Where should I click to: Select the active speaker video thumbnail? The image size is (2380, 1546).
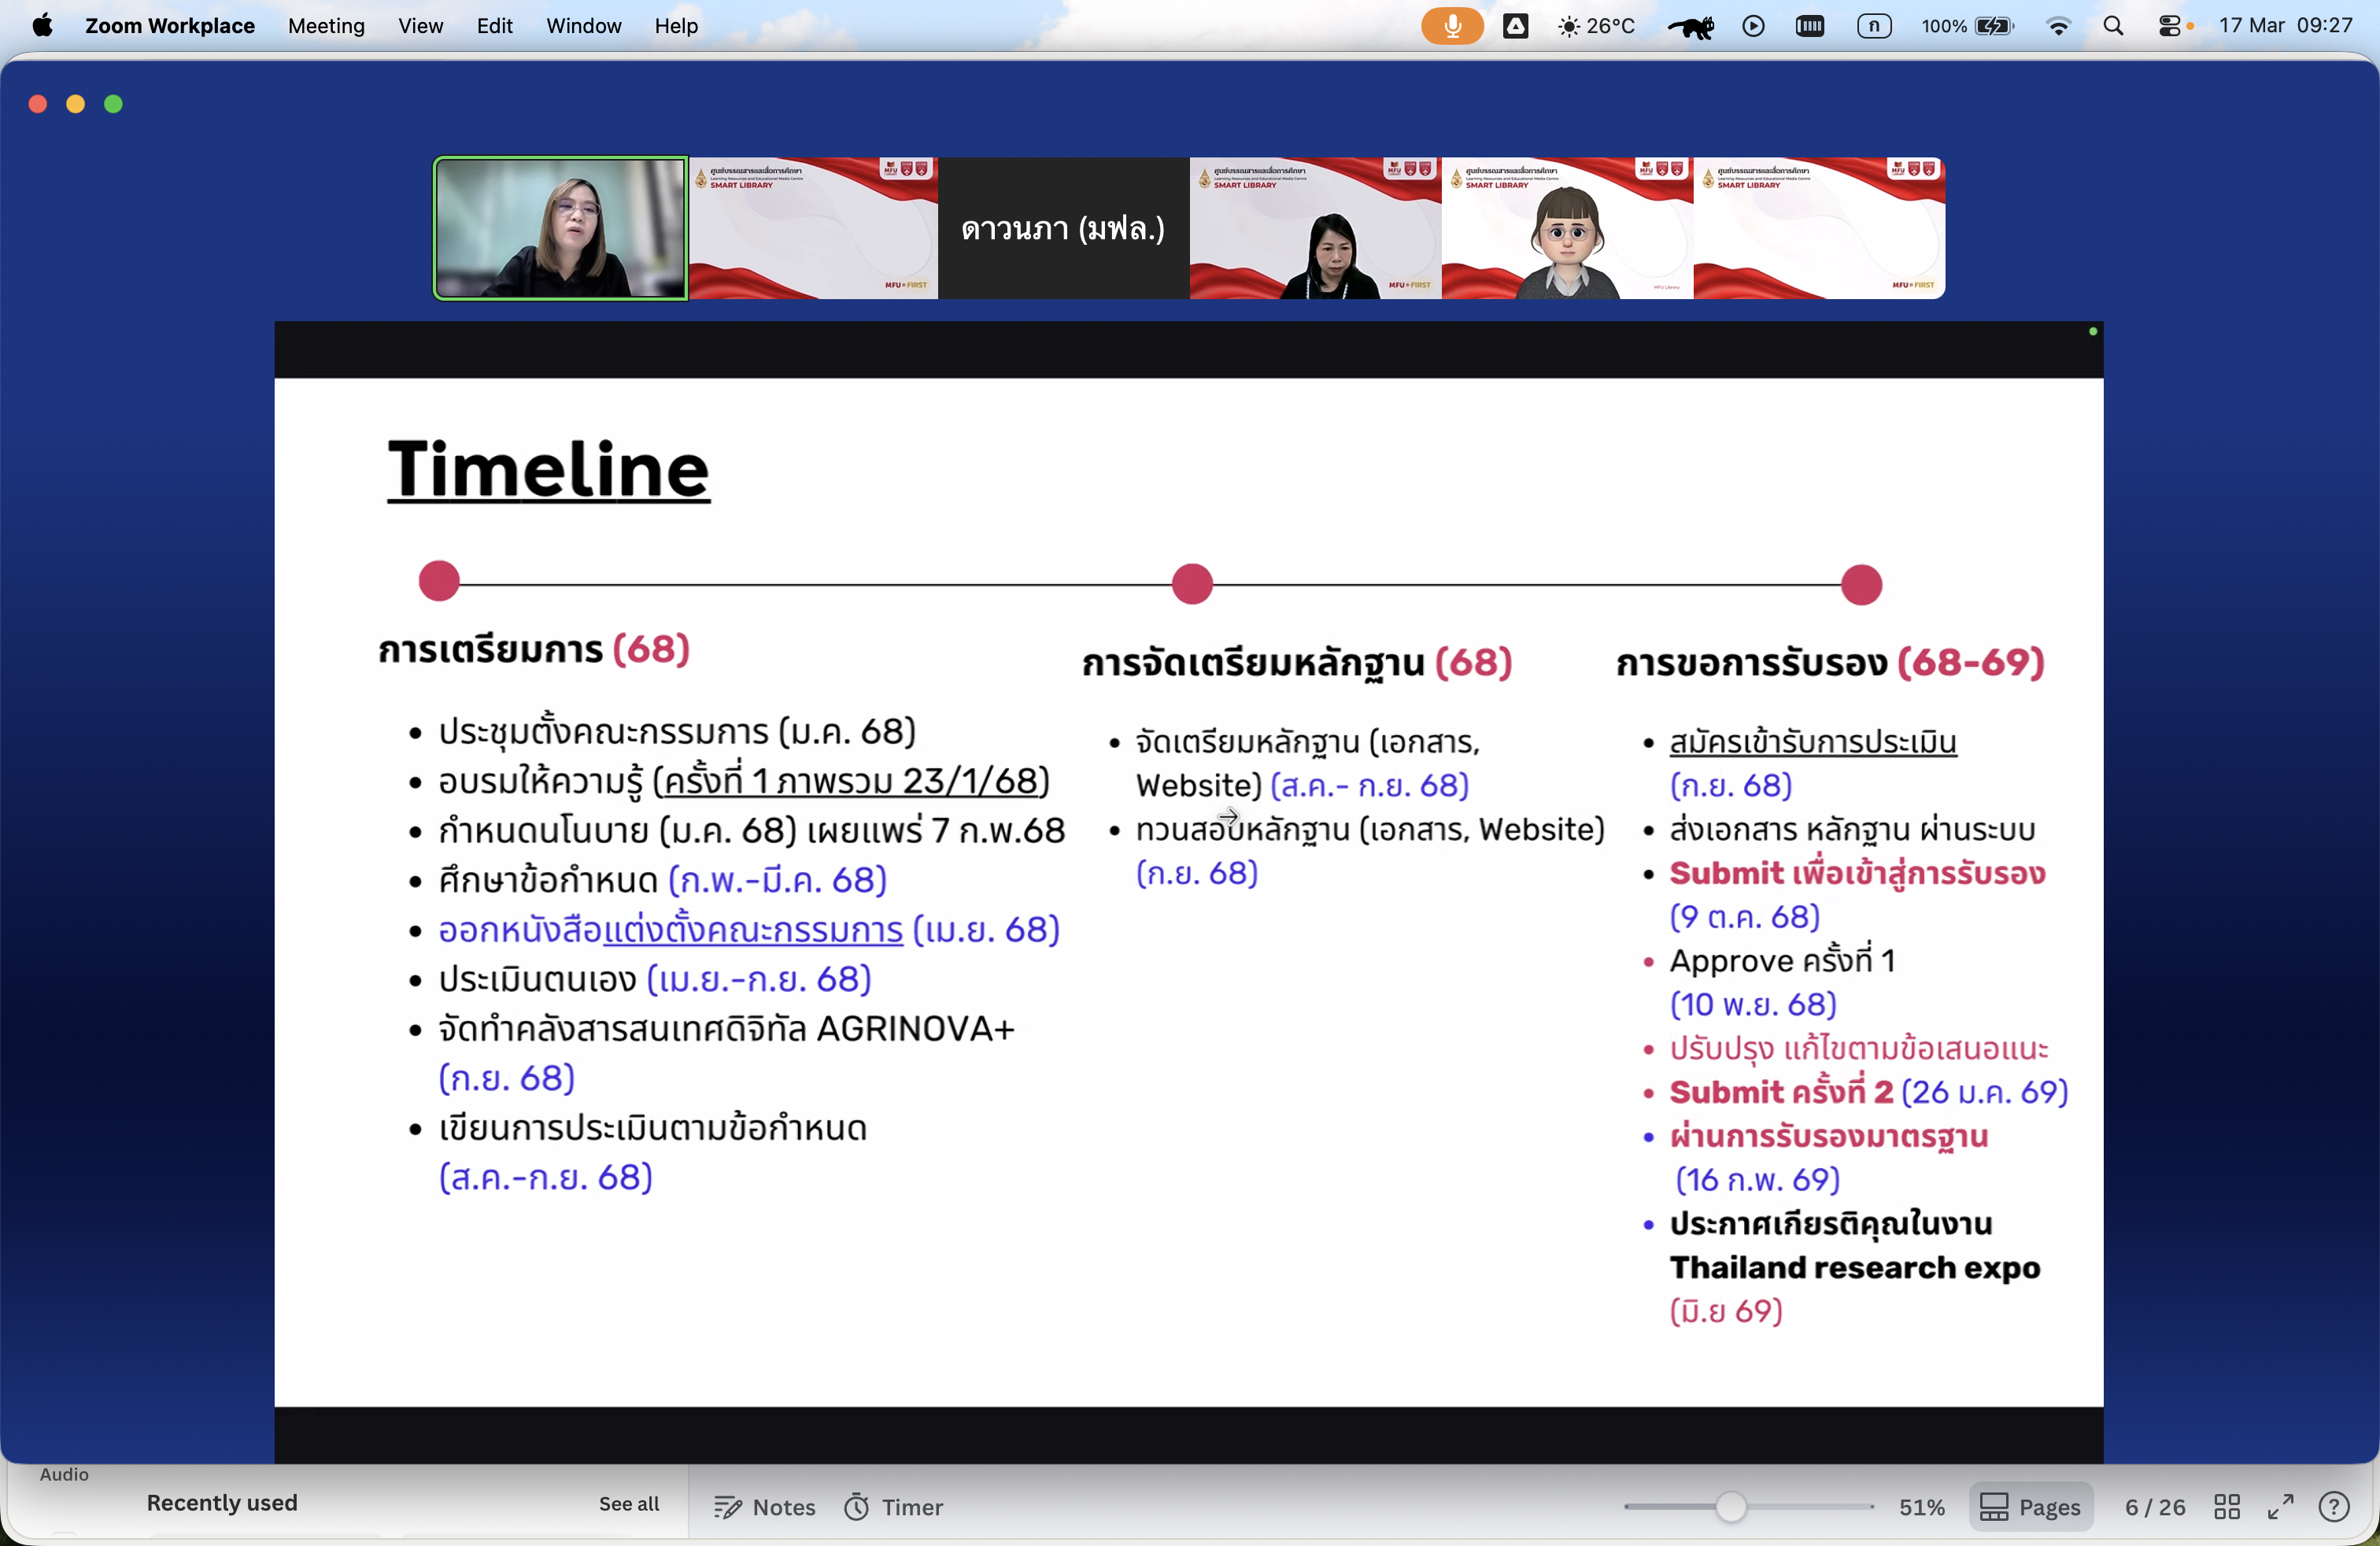pos(560,228)
